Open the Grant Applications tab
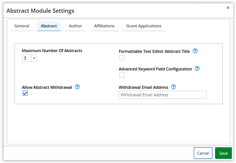Screen dimensions: 236x163 pos(144,26)
